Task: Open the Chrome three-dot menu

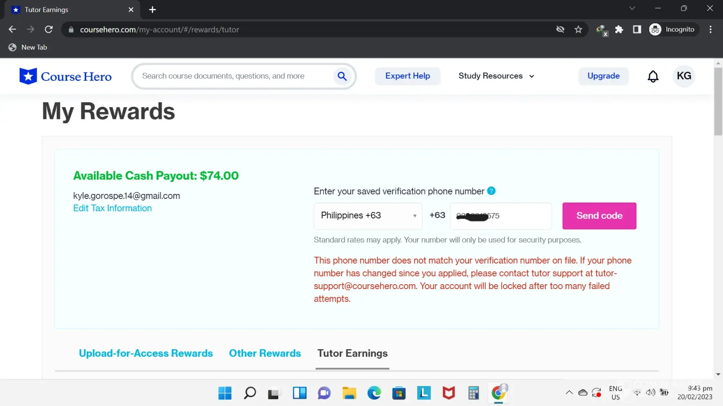Action: (x=710, y=29)
